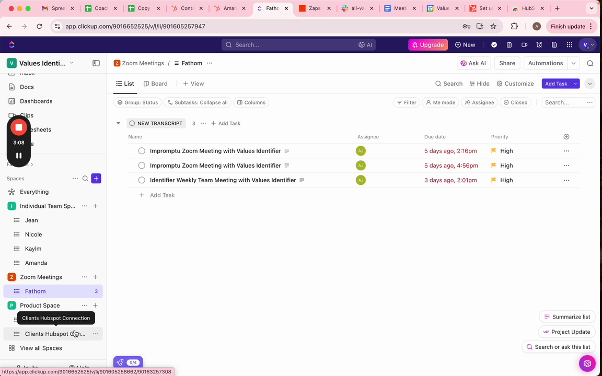Click View all Spaces link
The height and width of the screenshot is (376, 602).
[x=41, y=348]
